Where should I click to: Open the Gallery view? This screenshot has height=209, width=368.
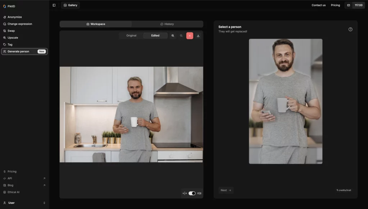(x=70, y=5)
